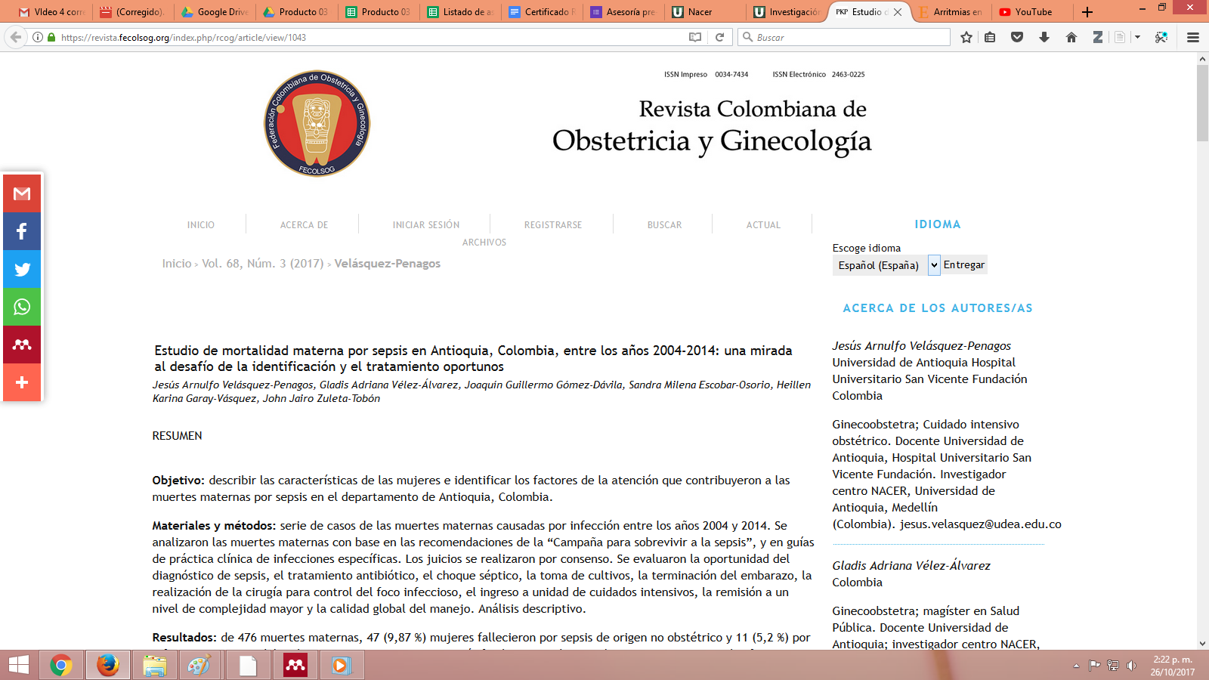Share article on Facebook
Image resolution: width=1209 pixels, height=680 pixels.
[x=22, y=231]
